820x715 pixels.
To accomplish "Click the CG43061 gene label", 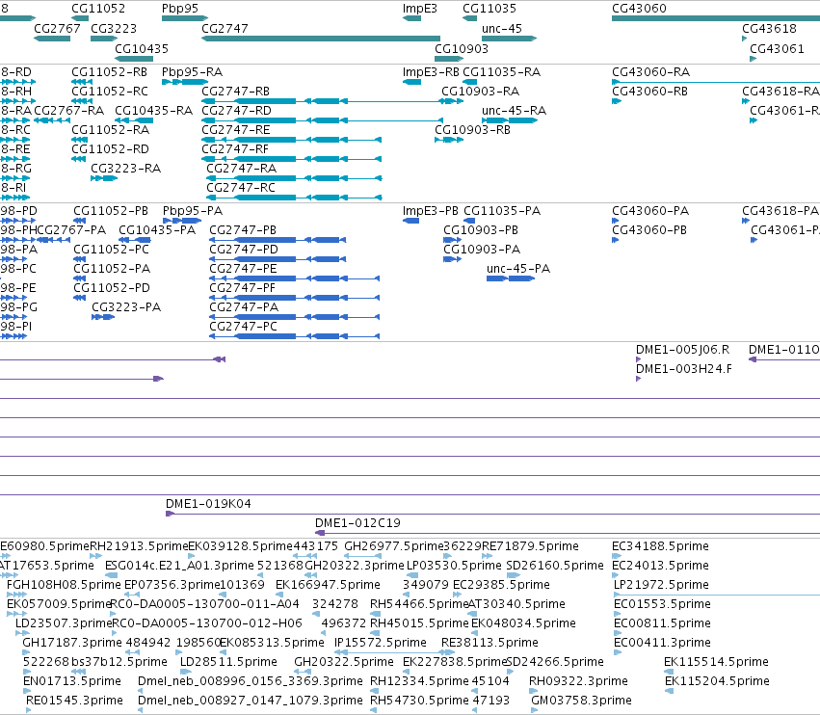I will pos(777,48).
